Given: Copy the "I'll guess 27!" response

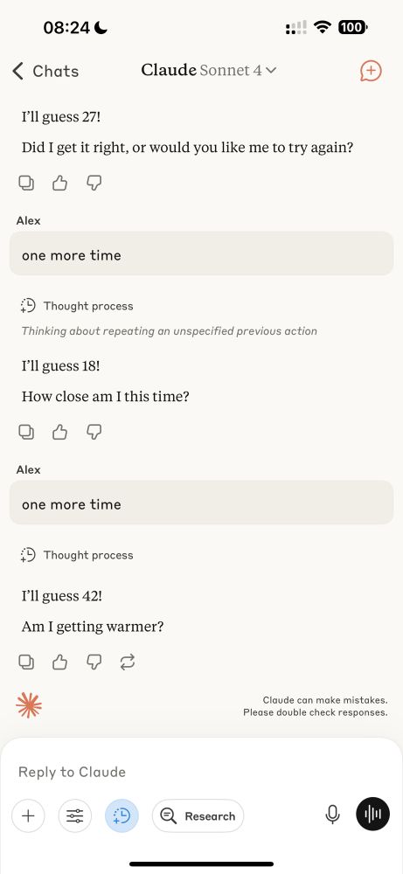Looking at the screenshot, I should (x=26, y=183).
